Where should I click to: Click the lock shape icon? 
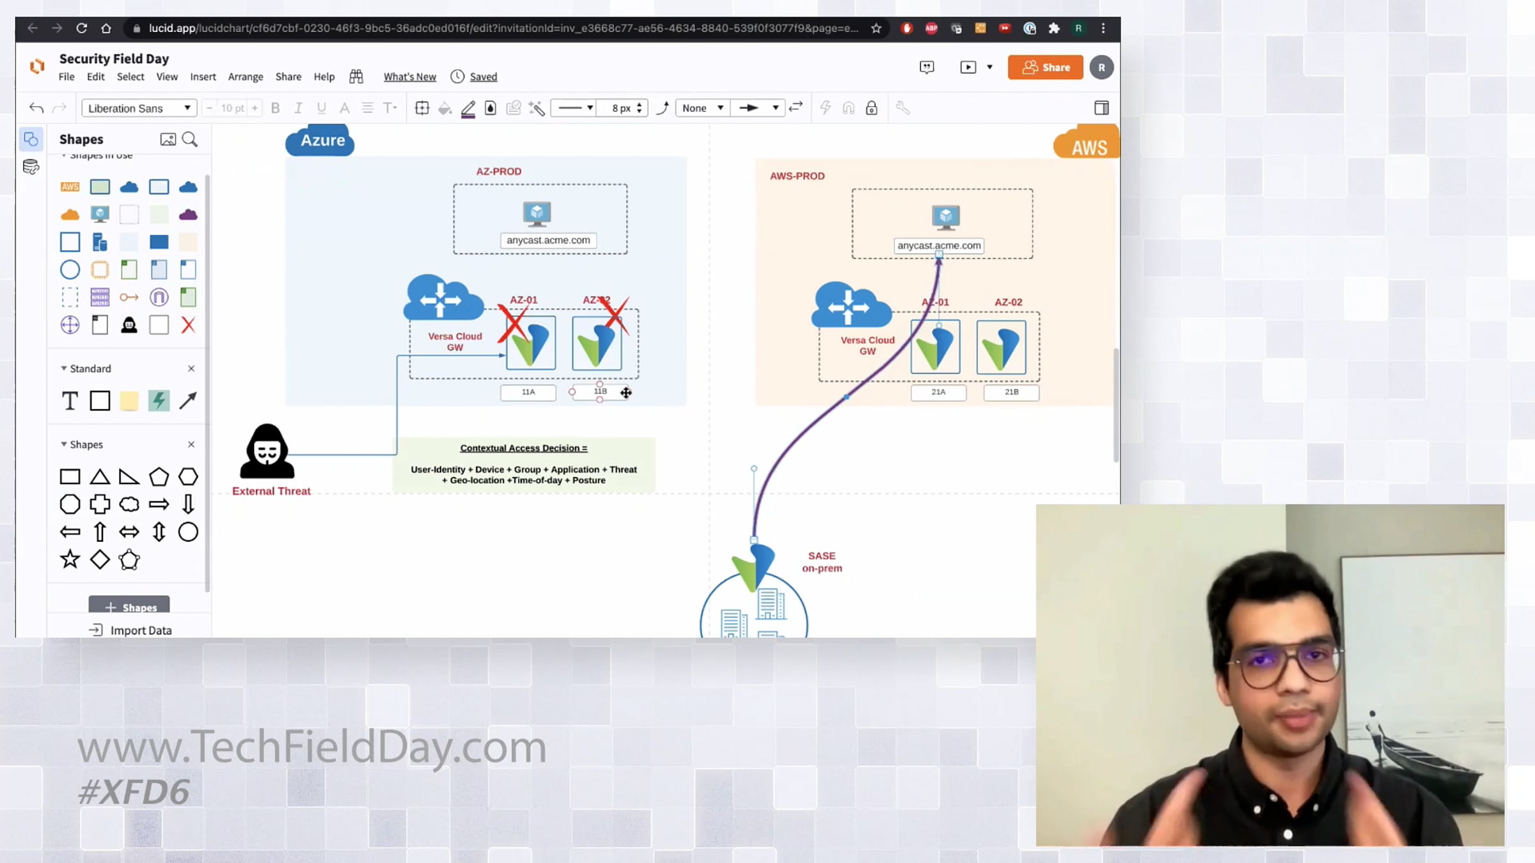tap(871, 108)
